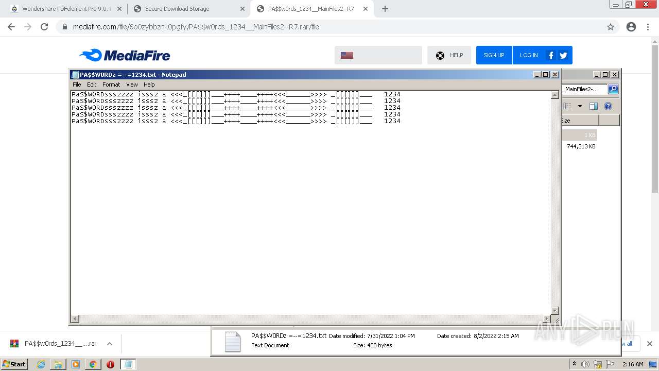Screen dimensions: 659x371
Task: Sort by the Size column header
Action: click(x=580, y=121)
